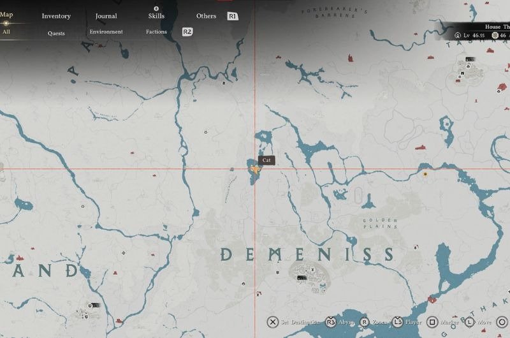The height and width of the screenshot is (338, 510).
Task: Click the L Move stick icon
Action: click(x=469, y=322)
